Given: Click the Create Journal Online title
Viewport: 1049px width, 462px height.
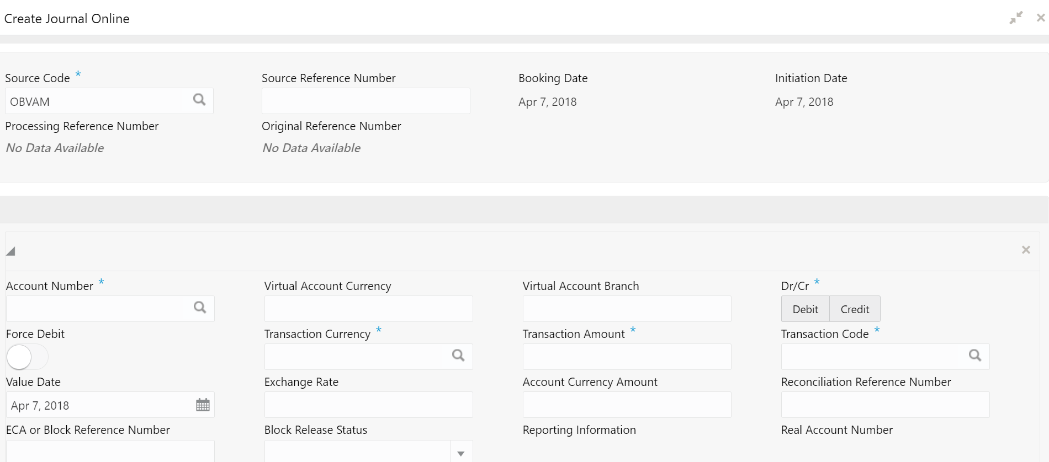Looking at the screenshot, I should click(67, 19).
